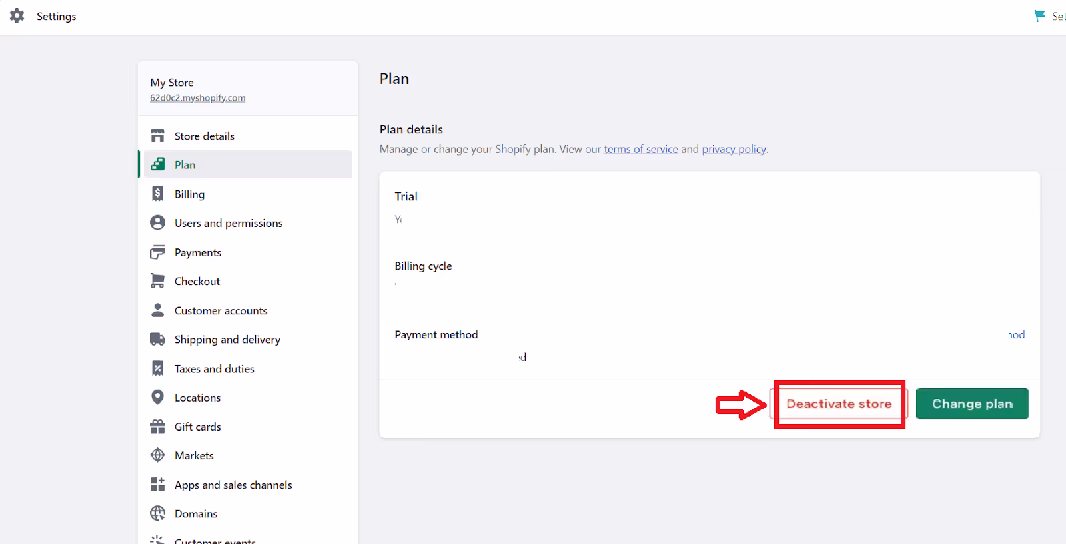Click the Domains globe icon
This screenshot has width=1066, height=544.
157,513
